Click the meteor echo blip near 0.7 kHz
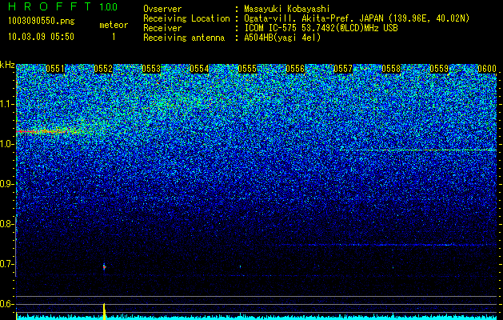503x320 pixels. pyautogui.click(x=104, y=266)
